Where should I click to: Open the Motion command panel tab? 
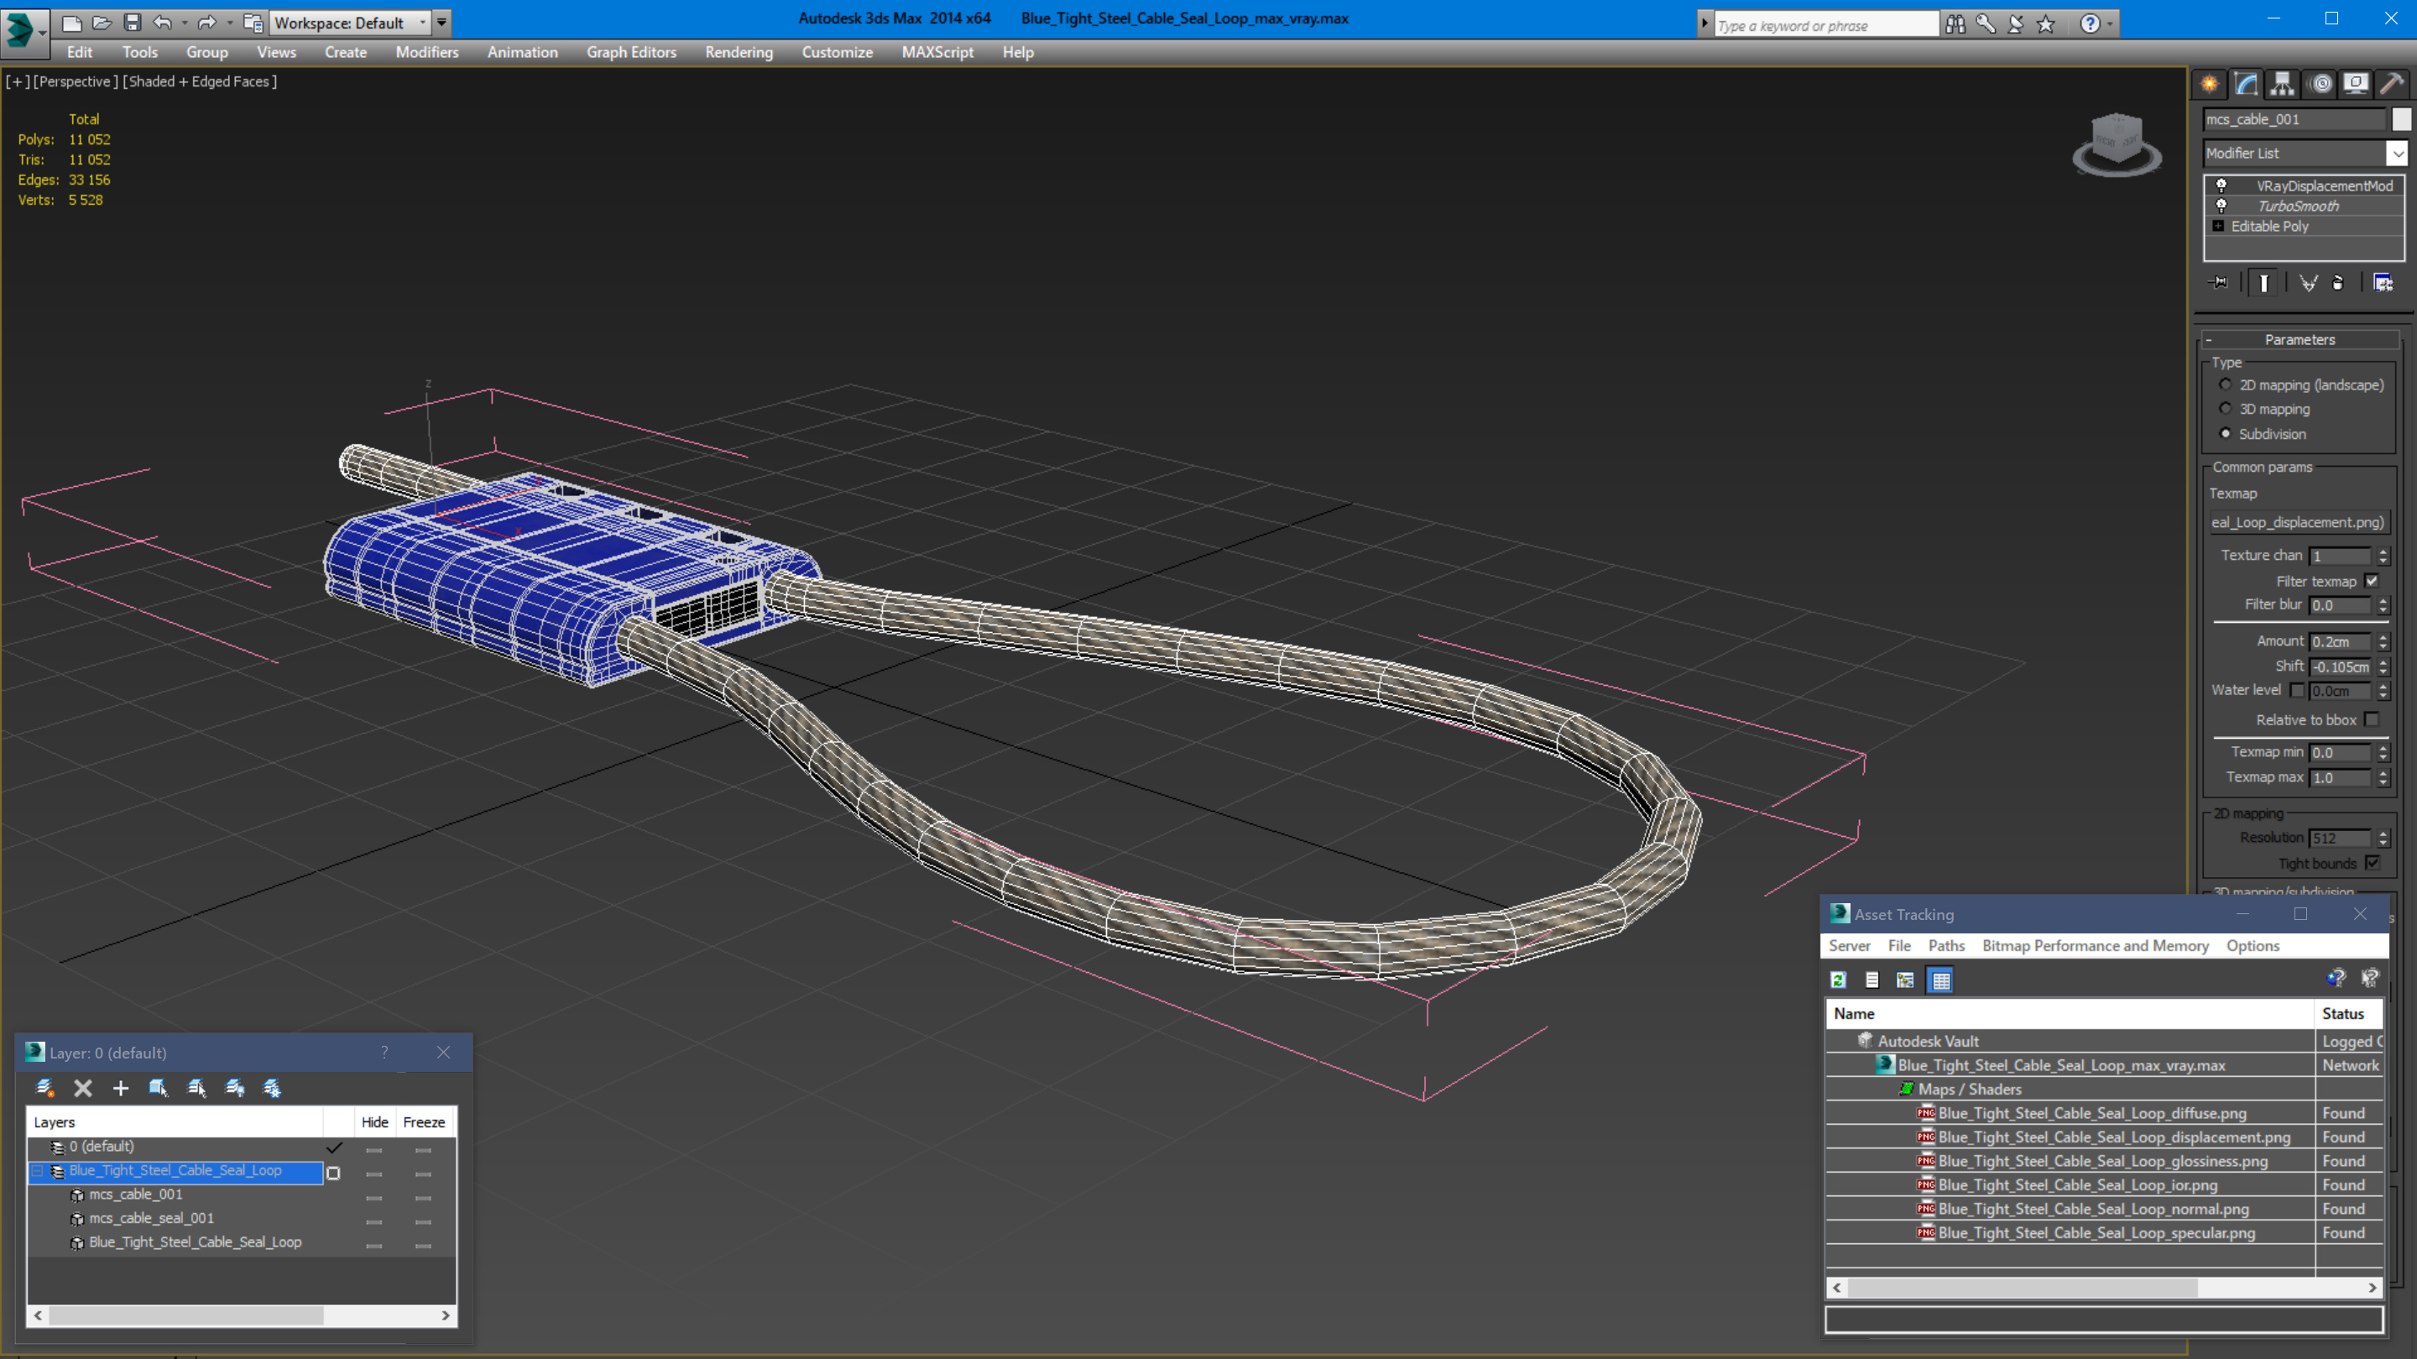(x=2320, y=84)
